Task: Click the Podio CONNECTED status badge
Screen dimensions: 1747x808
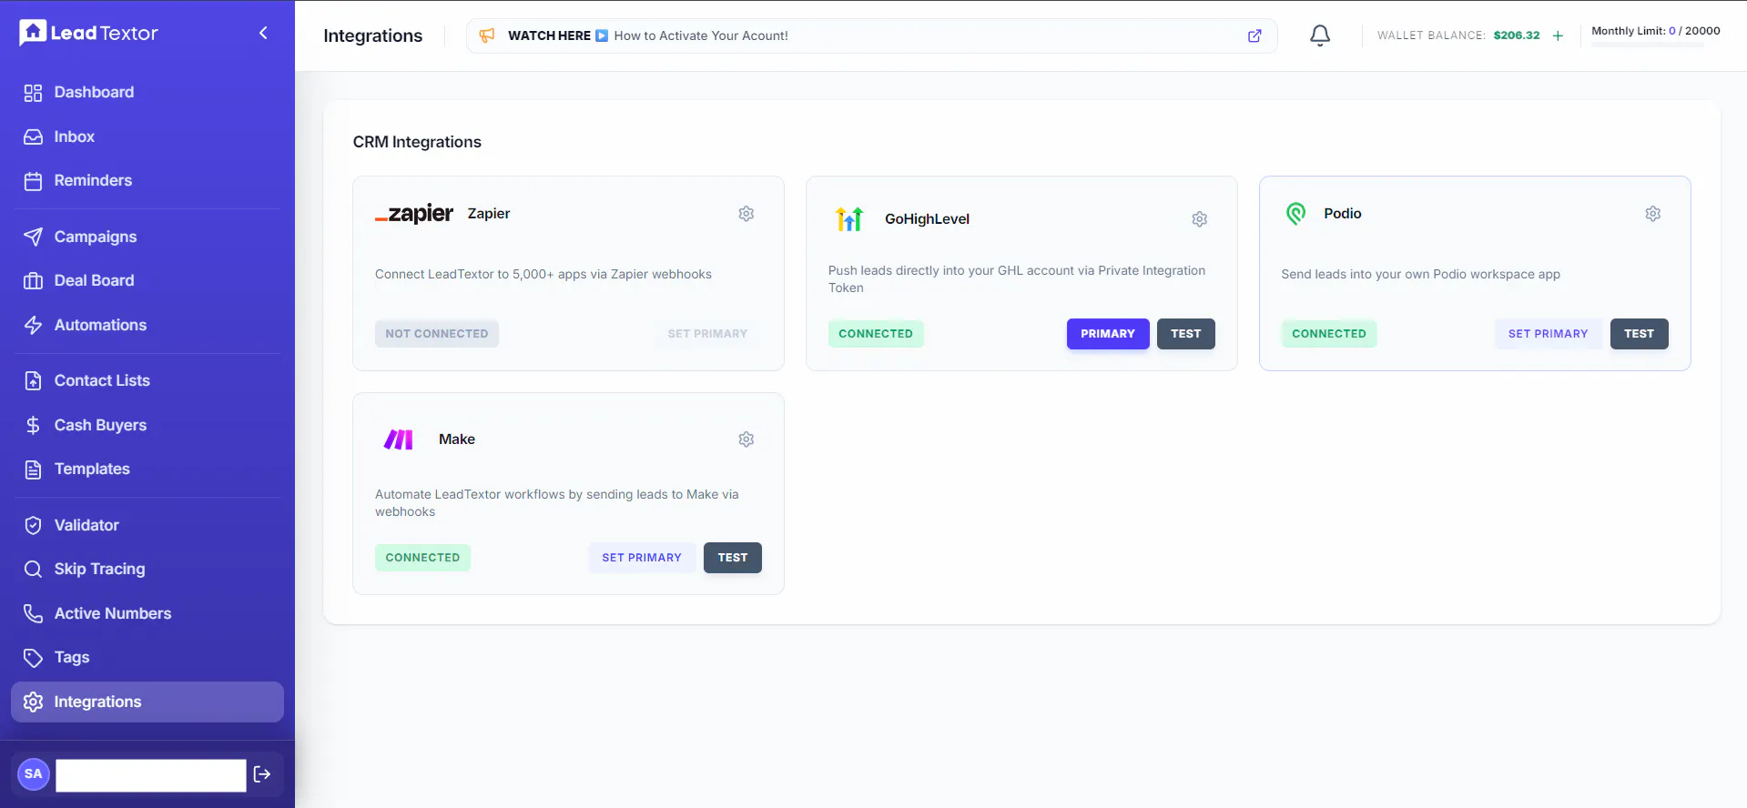Action: [x=1329, y=334]
